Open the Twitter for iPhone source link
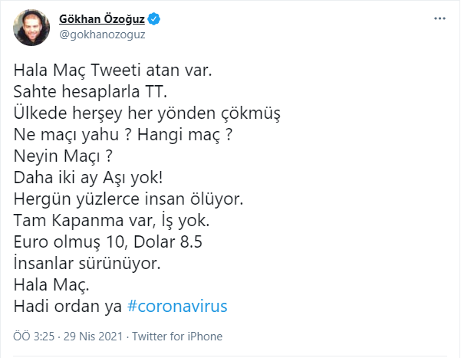 pos(177,337)
